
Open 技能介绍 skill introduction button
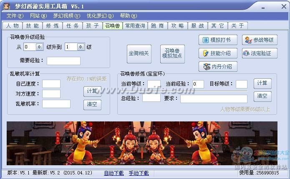218,53
